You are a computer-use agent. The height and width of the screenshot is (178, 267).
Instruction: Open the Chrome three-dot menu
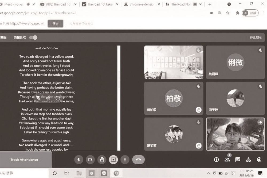(263, 13)
